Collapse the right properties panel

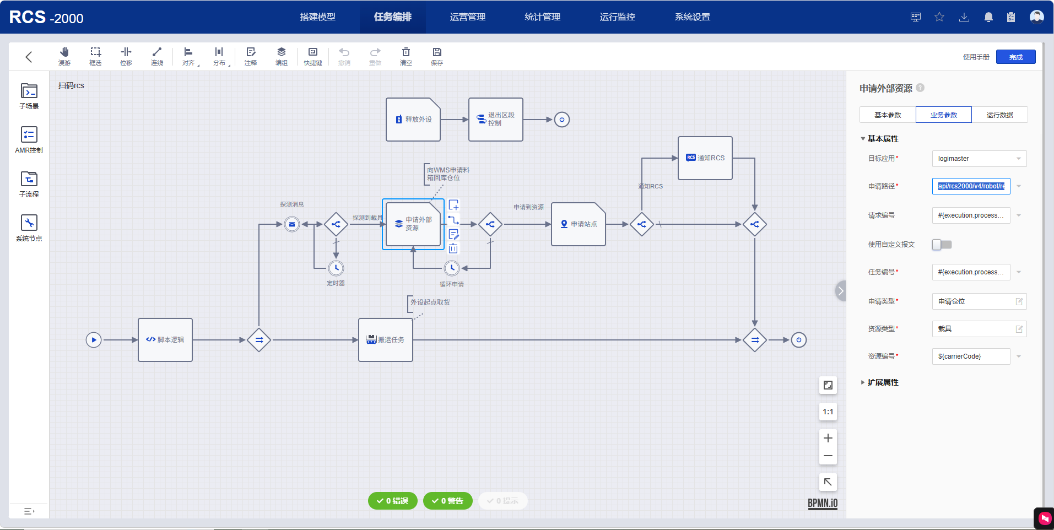click(841, 291)
